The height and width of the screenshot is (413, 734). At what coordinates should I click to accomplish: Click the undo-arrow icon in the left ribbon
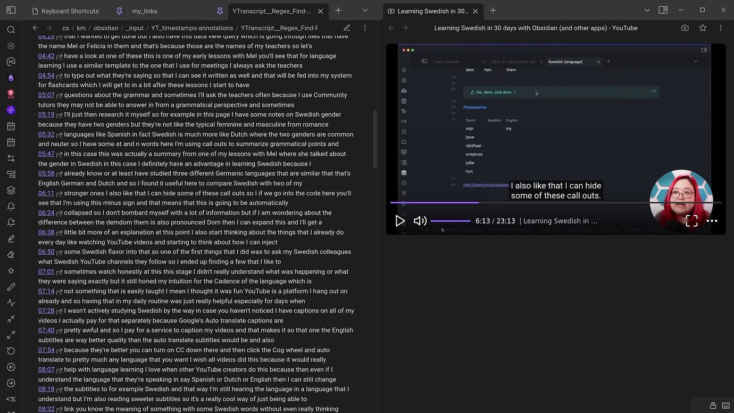[x=11, y=350]
